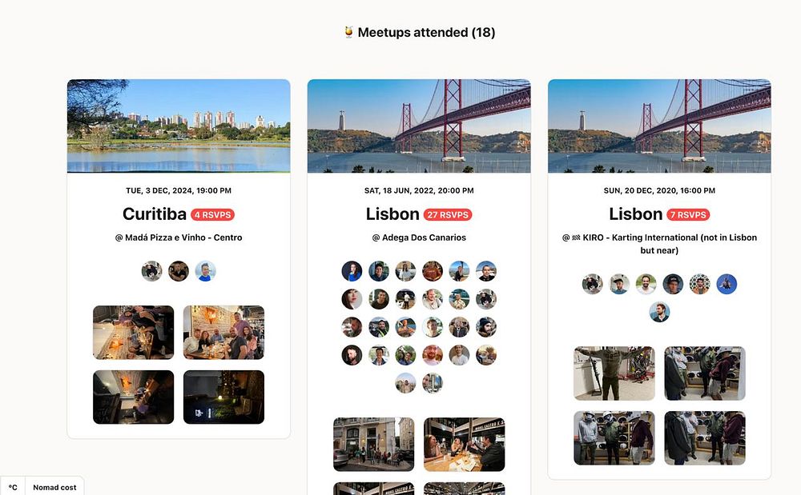The image size is (801, 495).
Task: Click date SUN, 20 DEC, 2020, 16:00 PM
Action: pyautogui.click(x=659, y=190)
